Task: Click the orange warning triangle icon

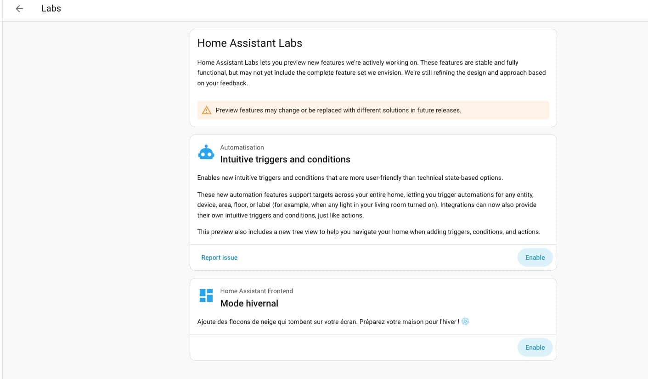Action: tap(207, 110)
